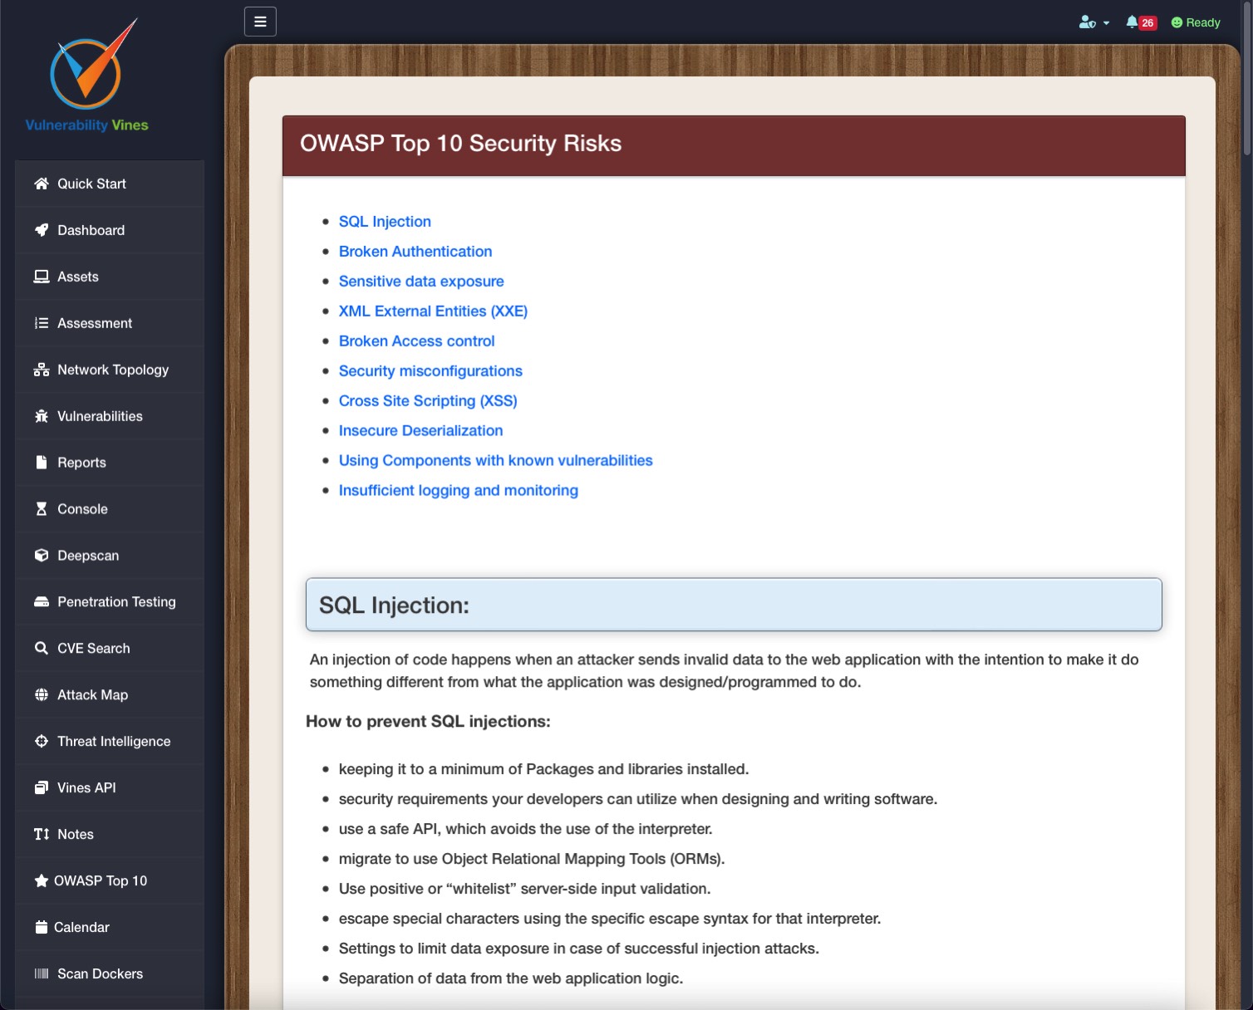1253x1010 pixels.
Task: Open the Penetration Testing menu item
Action: (x=116, y=602)
